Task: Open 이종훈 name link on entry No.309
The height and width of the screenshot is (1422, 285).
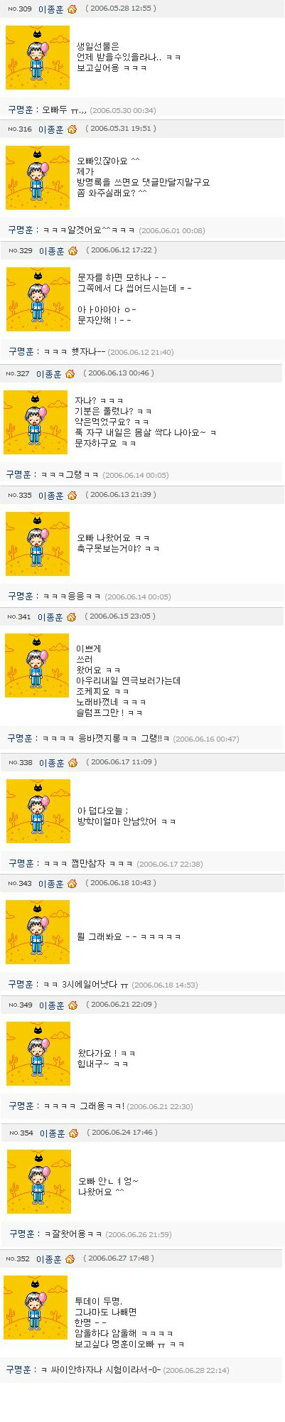Action: click(x=50, y=9)
